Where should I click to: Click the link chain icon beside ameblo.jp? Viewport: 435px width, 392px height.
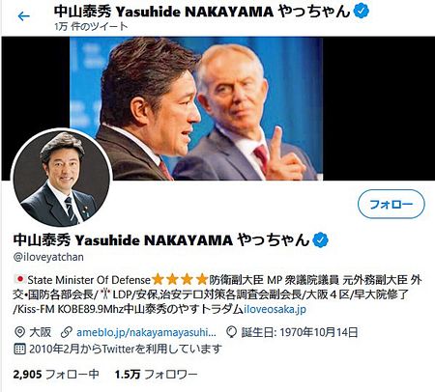click(x=67, y=332)
